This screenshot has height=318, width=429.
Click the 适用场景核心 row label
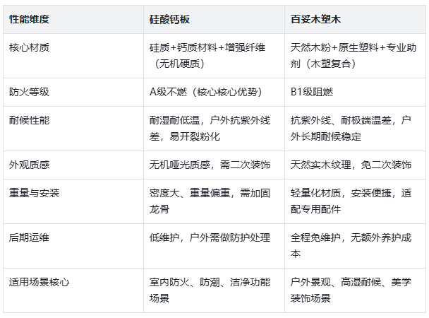coord(39,282)
